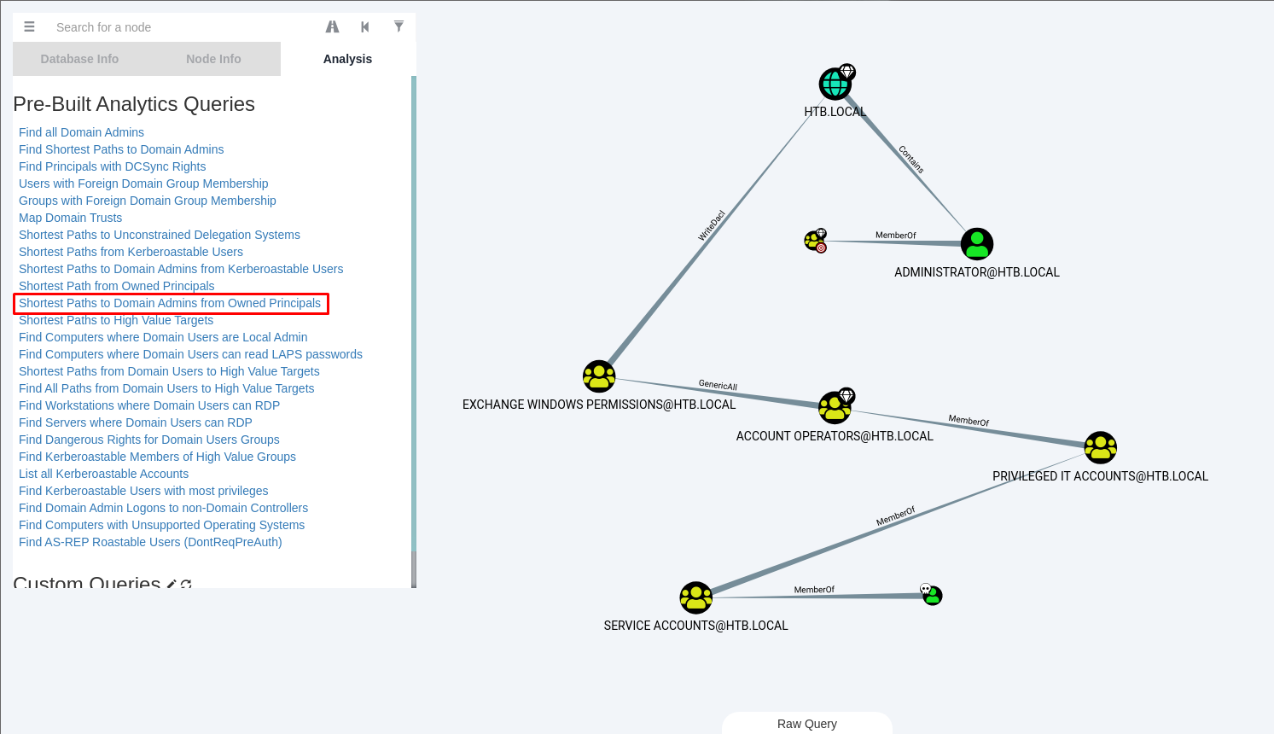
Task: Open the edge filter funnel icon
Action: [398, 26]
